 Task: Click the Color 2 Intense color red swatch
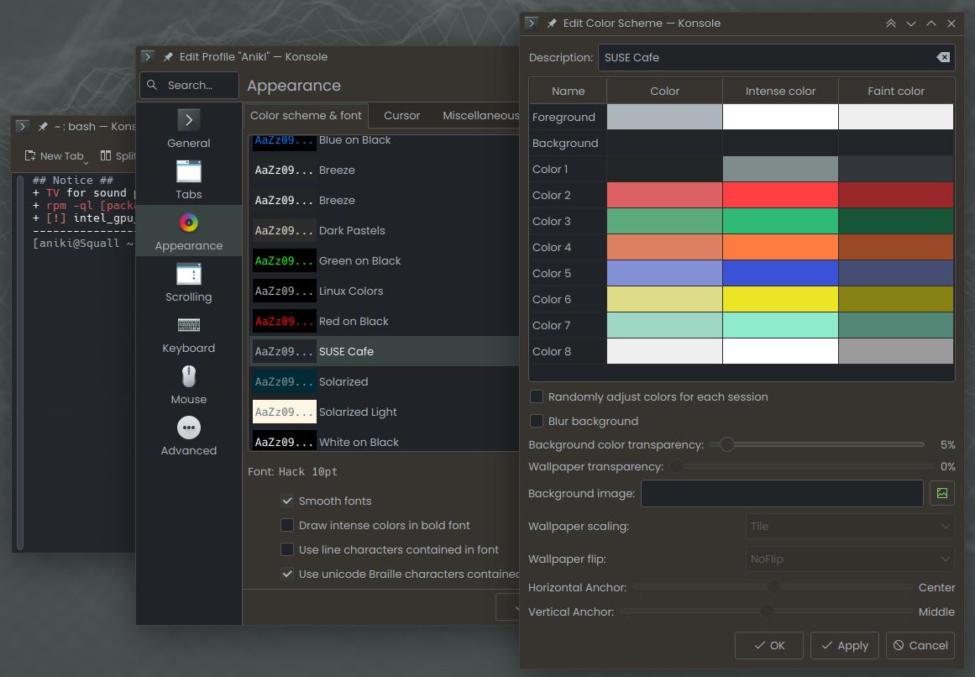[x=780, y=195]
